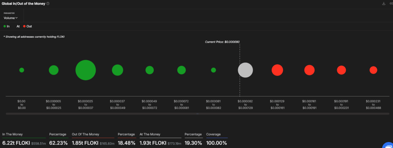Click the bubble for $0.000037 to $0.000049
Viewport: 393px width, 148px height.
pyautogui.click(x=117, y=70)
